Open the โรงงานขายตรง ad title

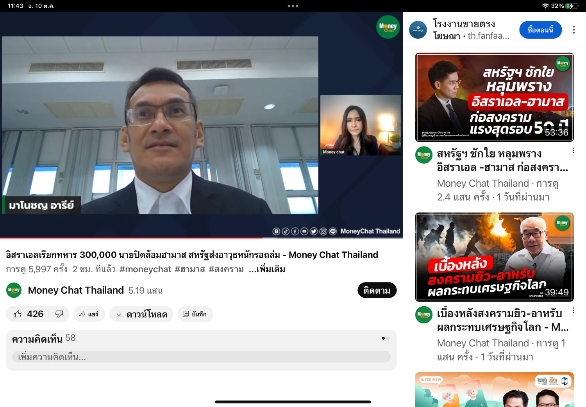tap(464, 24)
